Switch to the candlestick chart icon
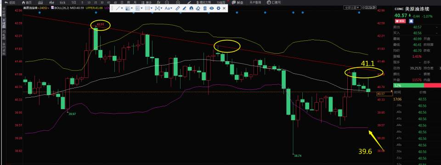441x165 pixels. point(51,3)
